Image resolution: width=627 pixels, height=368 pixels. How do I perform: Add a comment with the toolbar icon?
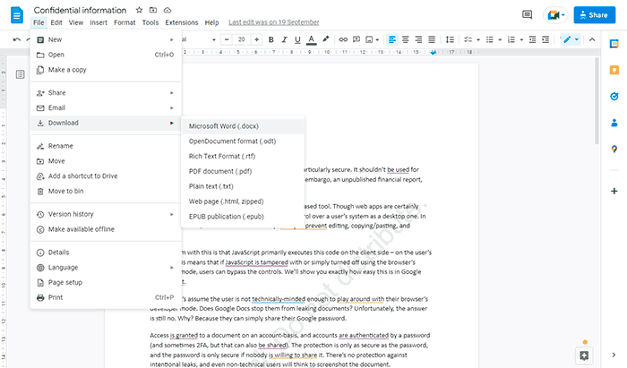pos(356,39)
